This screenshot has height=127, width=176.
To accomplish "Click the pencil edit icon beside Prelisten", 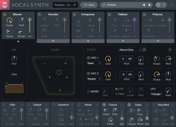I will (74, 5).
